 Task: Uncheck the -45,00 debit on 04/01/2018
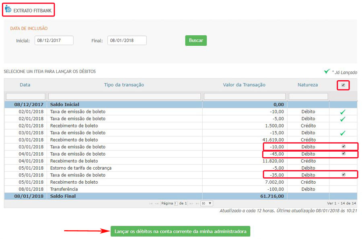coord(344,154)
